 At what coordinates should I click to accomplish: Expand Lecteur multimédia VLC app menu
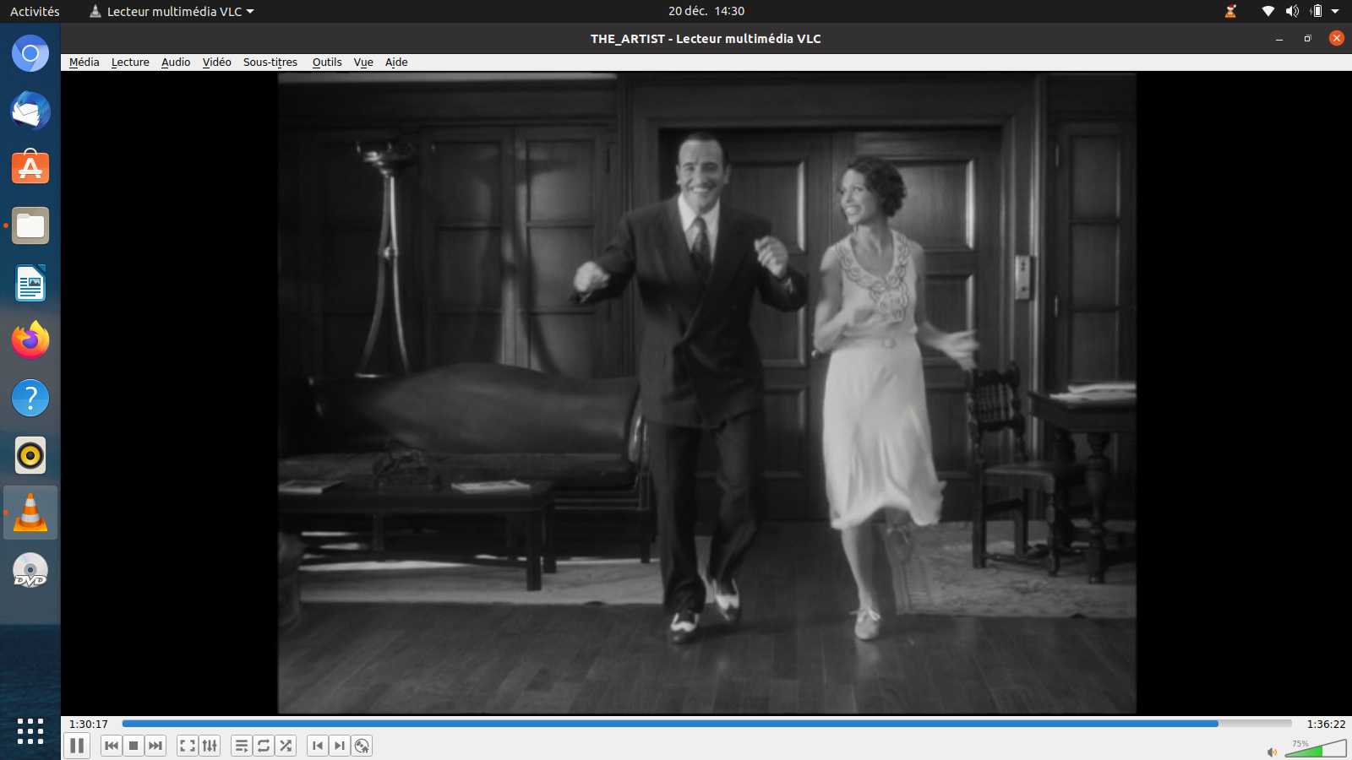pos(172,11)
